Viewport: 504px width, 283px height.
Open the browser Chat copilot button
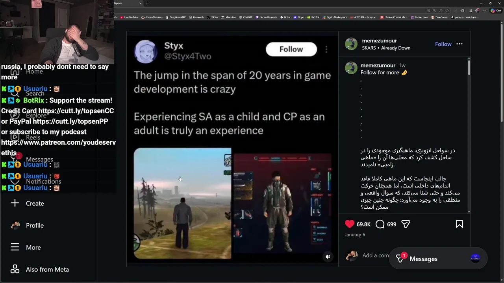click(495, 11)
